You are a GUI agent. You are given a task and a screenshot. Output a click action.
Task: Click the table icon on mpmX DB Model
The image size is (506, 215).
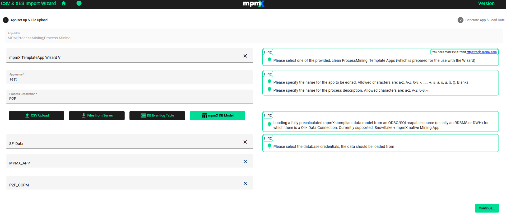pos(205,115)
